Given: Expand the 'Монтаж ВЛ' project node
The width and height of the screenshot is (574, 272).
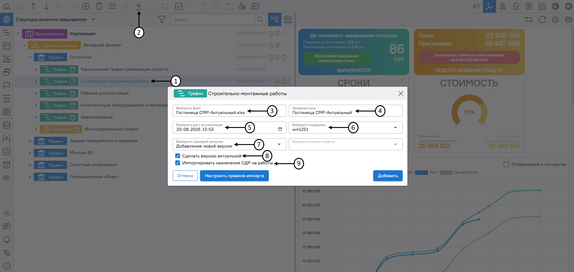Looking at the screenshot, I should [30, 153].
